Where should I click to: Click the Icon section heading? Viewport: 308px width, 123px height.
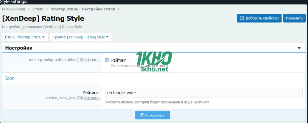coord(10,78)
